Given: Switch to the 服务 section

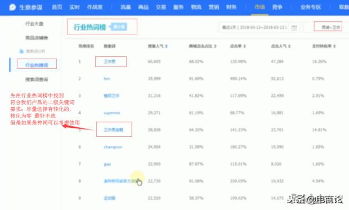Looking at the screenshot, I should [x=178, y=7].
